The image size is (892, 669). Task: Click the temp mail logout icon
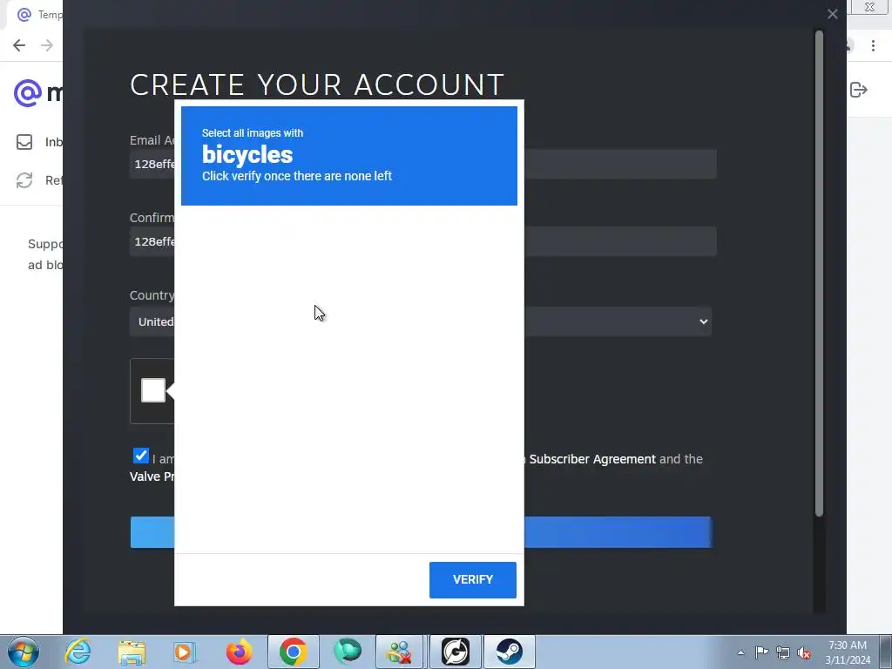858,90
